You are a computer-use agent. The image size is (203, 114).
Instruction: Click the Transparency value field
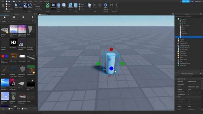coord(194,94)
